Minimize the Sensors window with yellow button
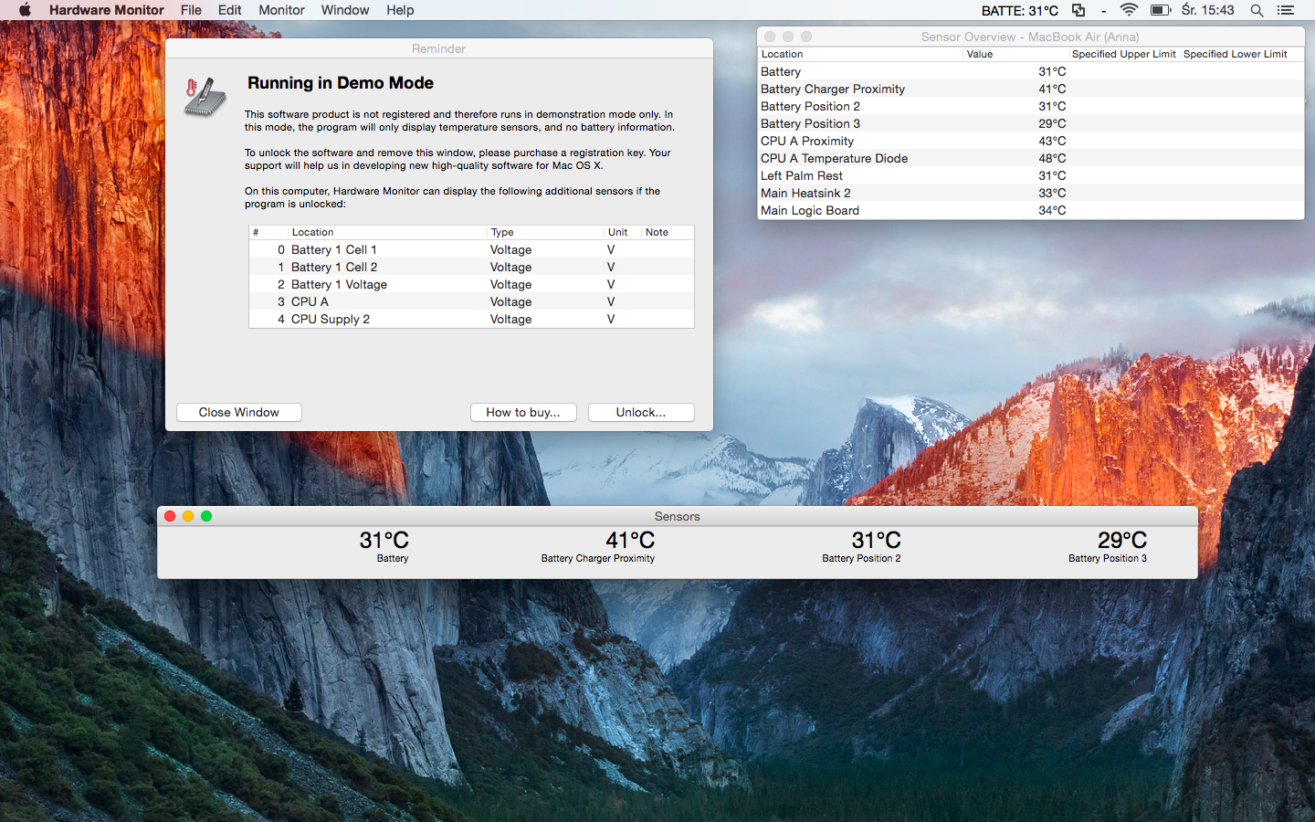This screenshot has width=1315, height=822. click(x=188, y=516)
